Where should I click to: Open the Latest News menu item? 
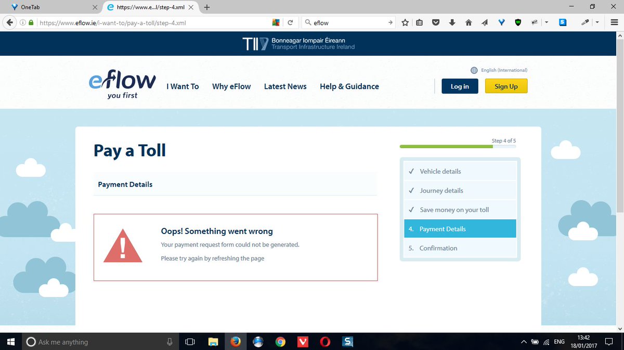click(285, 86)
